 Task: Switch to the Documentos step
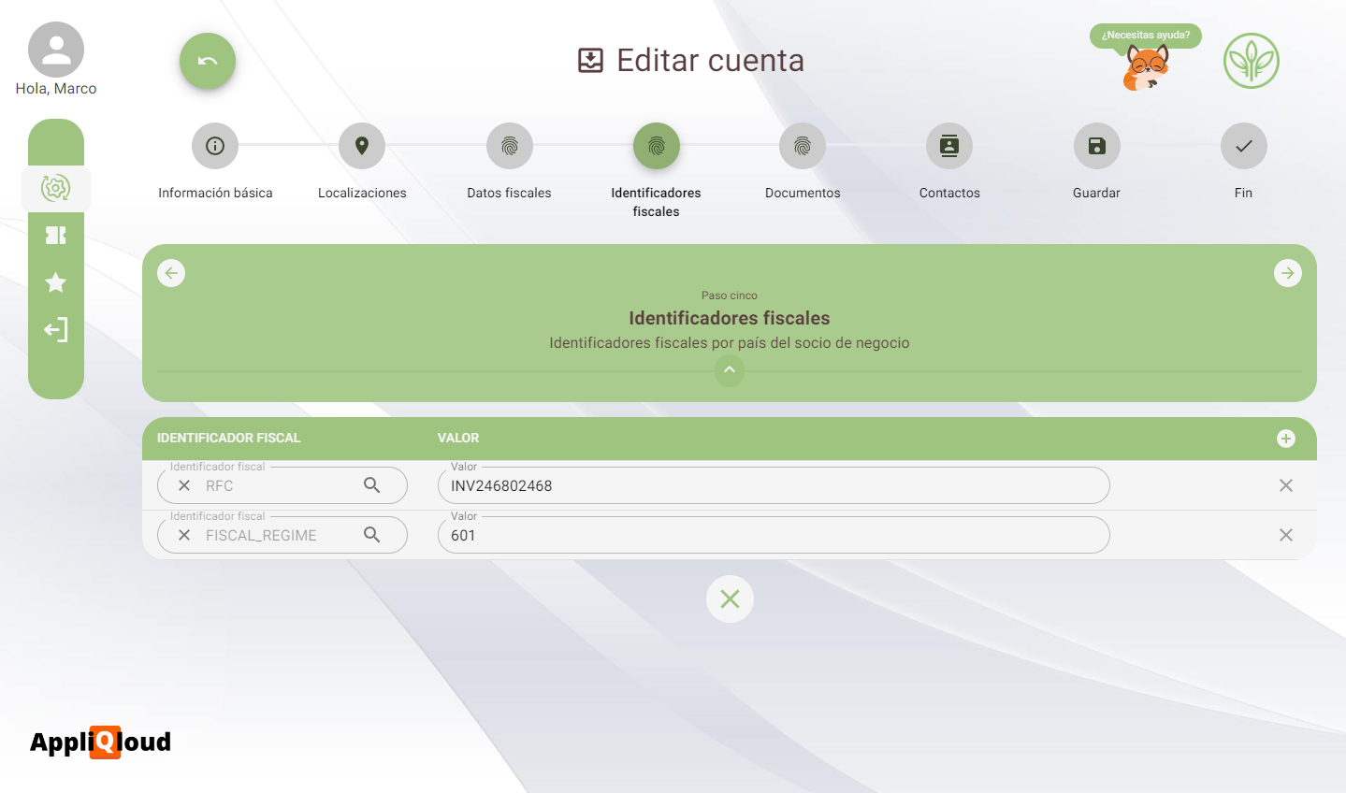[802, 145]
